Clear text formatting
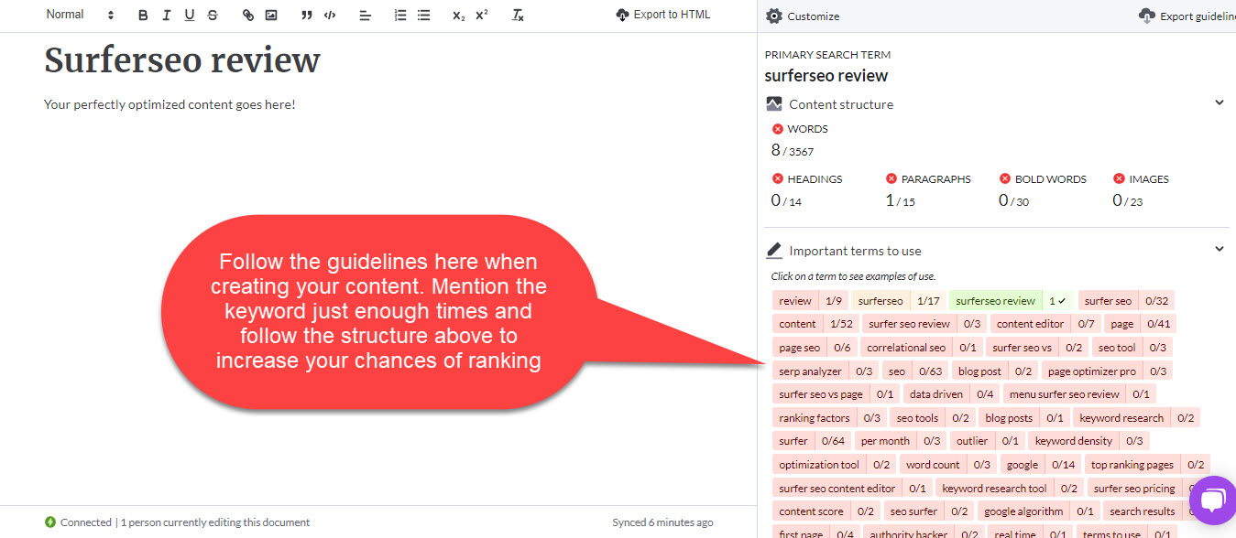This screenshot has height=538, width=1236. pos(518,16)
